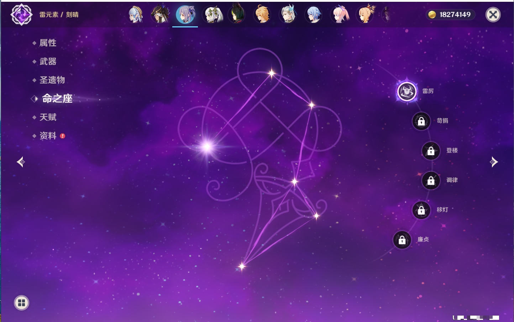
Task: Open the 武器 weapon menu
Action: pos(48,62)
